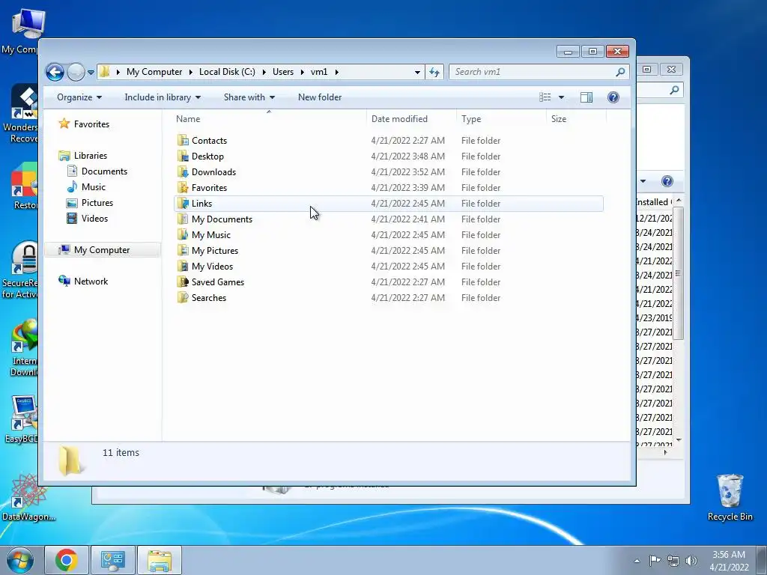
Task: Open Documents library in sidebar
Action: [x=97, y=171]
